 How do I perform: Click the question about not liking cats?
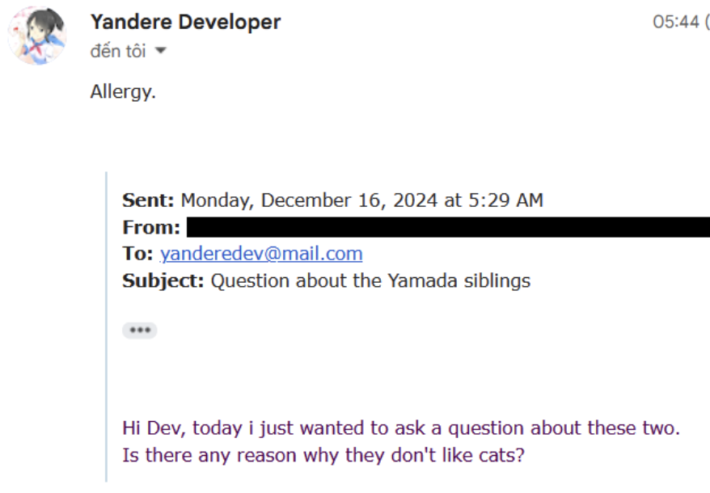pos(323,455)
